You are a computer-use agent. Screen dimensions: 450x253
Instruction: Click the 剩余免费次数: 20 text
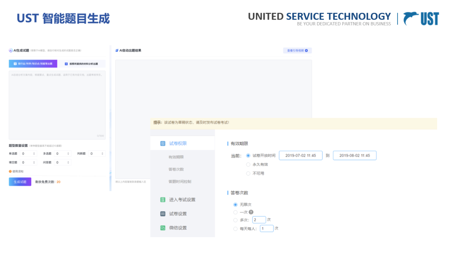tap(47, 182)
